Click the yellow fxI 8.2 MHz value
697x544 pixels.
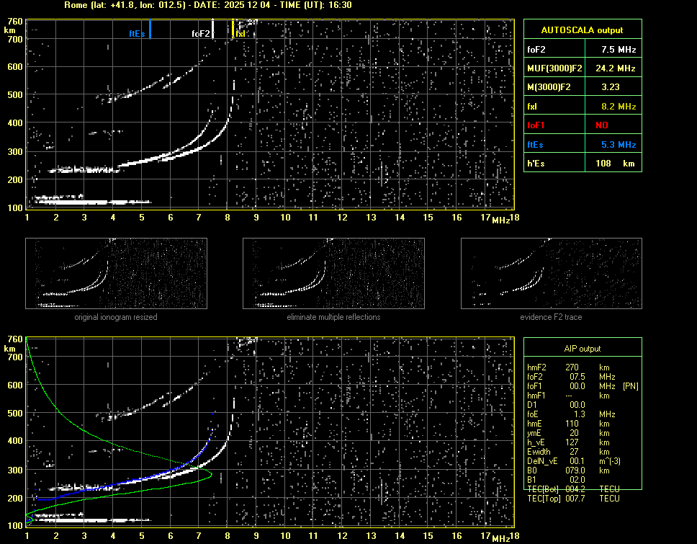click(619, 107)
